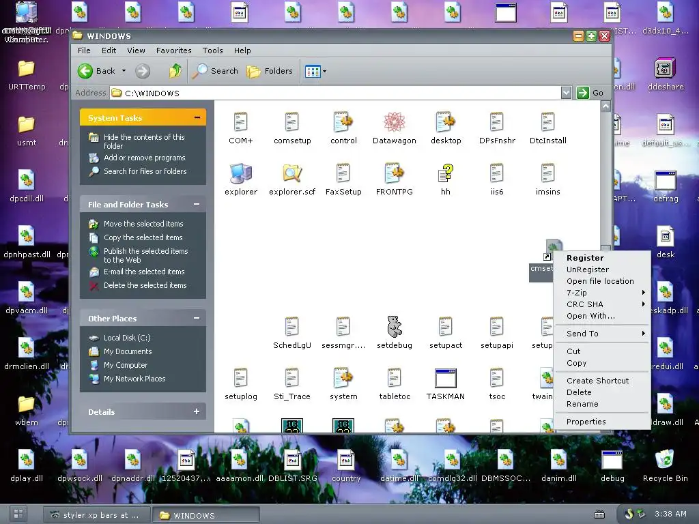Select the COM+ file icon
This screenshot has height=524, width=699.
tap(241, 128)
